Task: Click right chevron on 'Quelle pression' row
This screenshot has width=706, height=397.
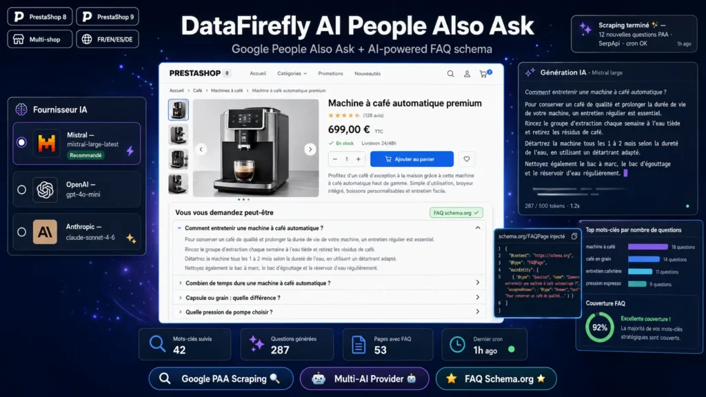Action: pos(478,312)
